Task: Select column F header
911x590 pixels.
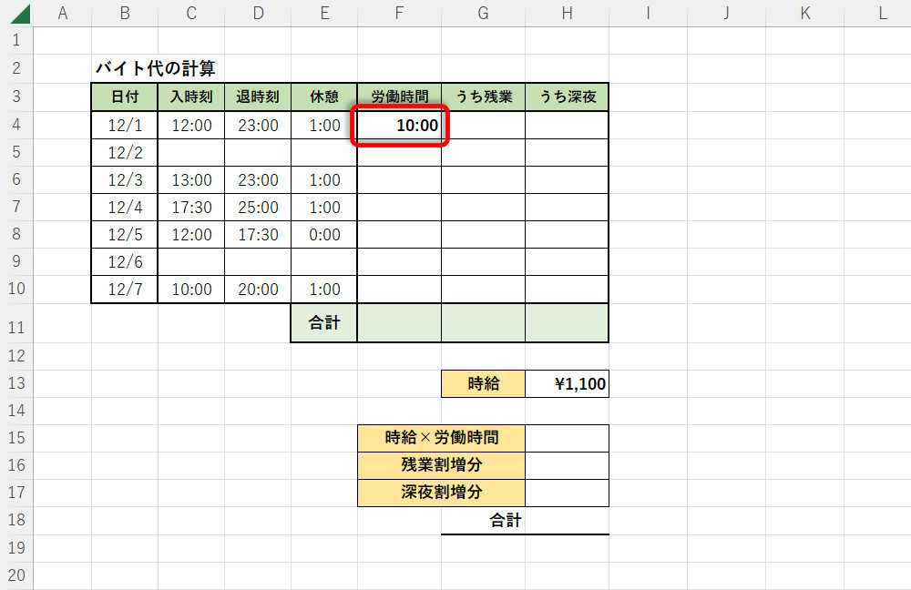Action: click(x=399, y=13)
